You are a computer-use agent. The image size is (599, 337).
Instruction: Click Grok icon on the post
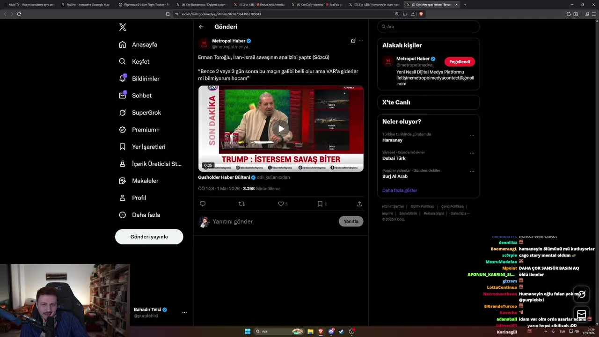click(353, 41)
